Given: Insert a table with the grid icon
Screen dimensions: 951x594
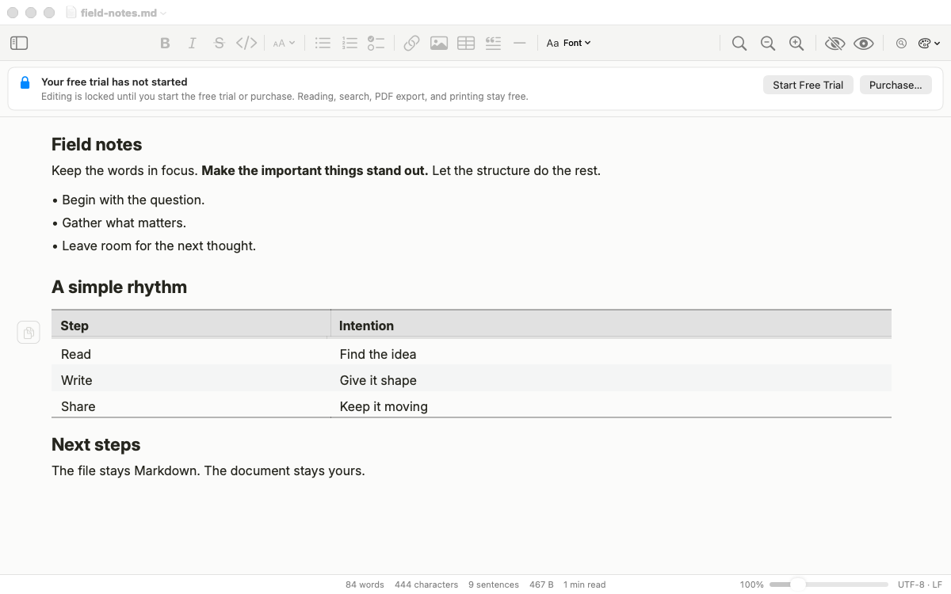Looking at the screenshot, I should (466, 43).
